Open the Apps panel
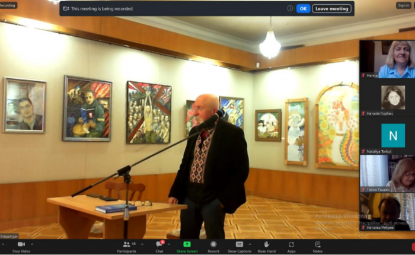 coord(292,244)
